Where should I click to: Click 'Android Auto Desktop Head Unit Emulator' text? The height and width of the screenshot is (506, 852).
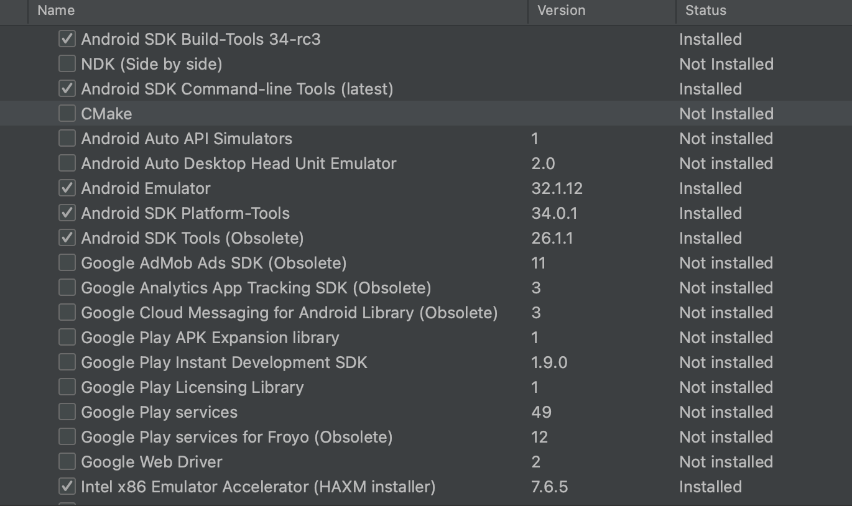tap(239, 163)
